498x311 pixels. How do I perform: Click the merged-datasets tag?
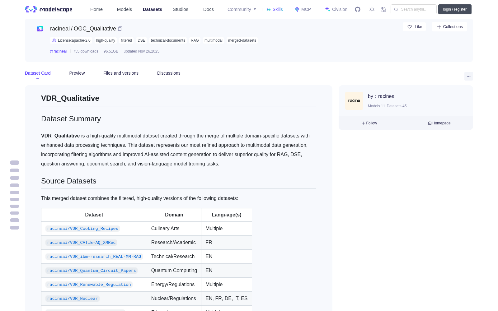(242, 40)
